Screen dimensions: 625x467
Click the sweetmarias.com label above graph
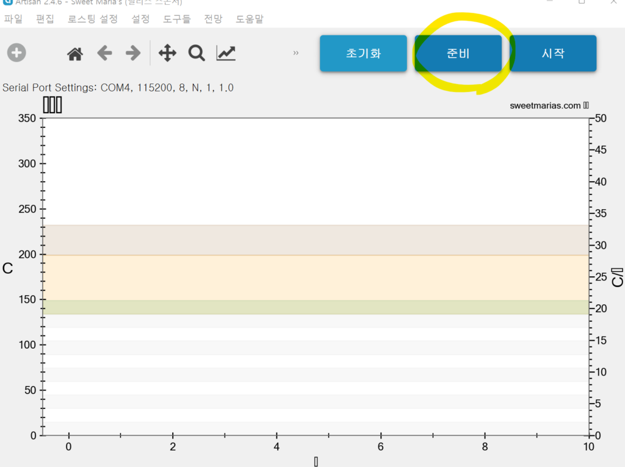545,105
